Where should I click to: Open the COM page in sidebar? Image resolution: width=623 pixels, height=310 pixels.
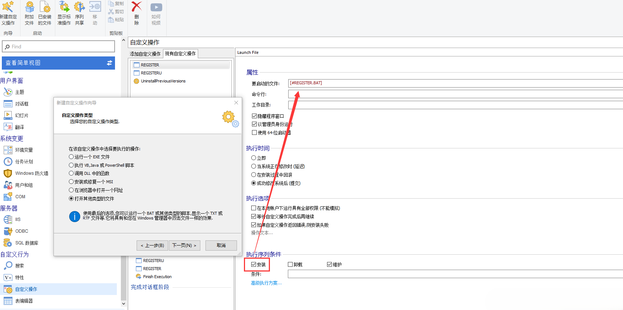tap(15, 197)
